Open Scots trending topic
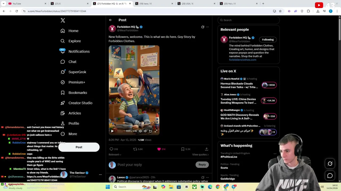The height and width of the screenshot is (191, 341). tap(224, 168)
